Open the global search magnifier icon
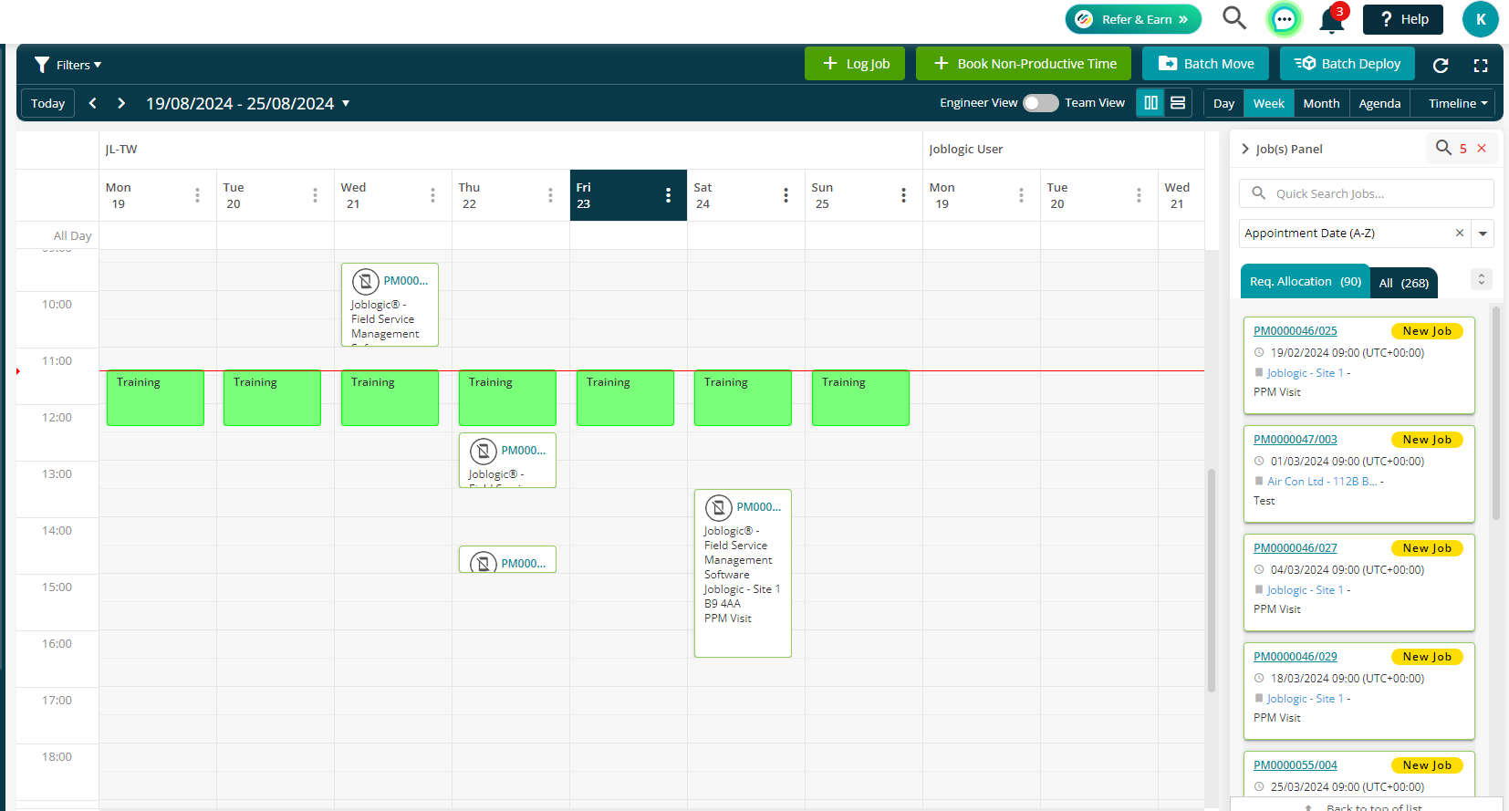Screen dimensions: 1509x811 (x=1234, y=18)
